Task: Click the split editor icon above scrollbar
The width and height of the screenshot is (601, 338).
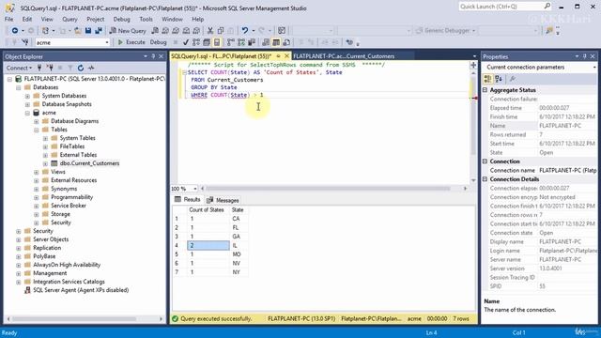Action: coord(473,65)
